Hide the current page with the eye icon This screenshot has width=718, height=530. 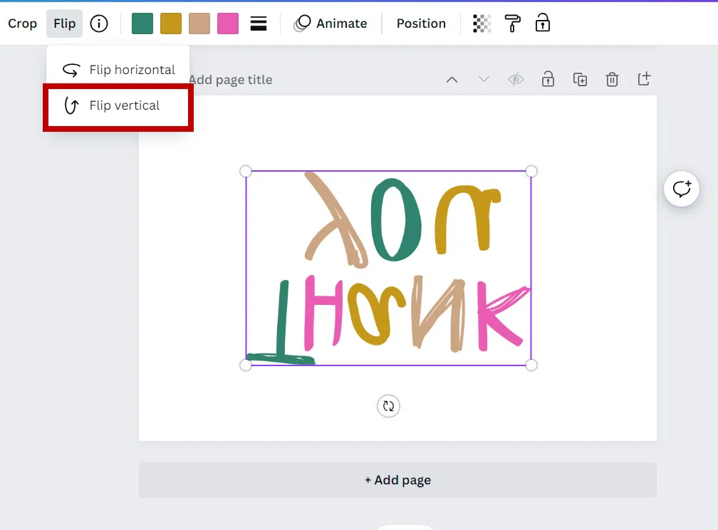[x=516, y=79]
